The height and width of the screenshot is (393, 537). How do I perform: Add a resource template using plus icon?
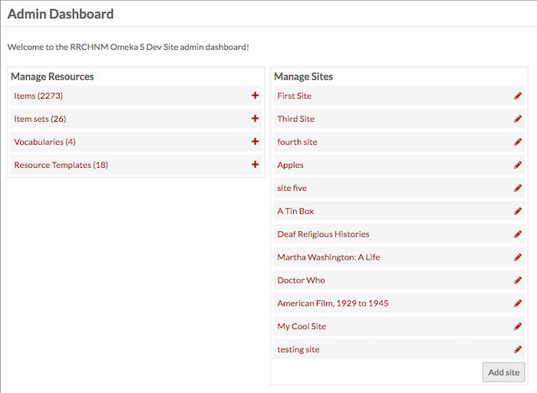255,165
